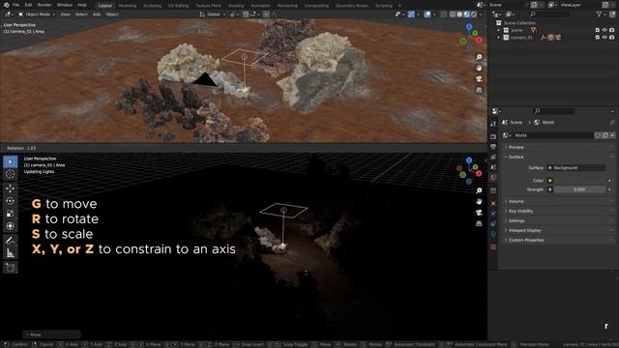The image size is (619, 348).
Task: Open the Object menu in viewport header
Action: click(x=112, y=14)
